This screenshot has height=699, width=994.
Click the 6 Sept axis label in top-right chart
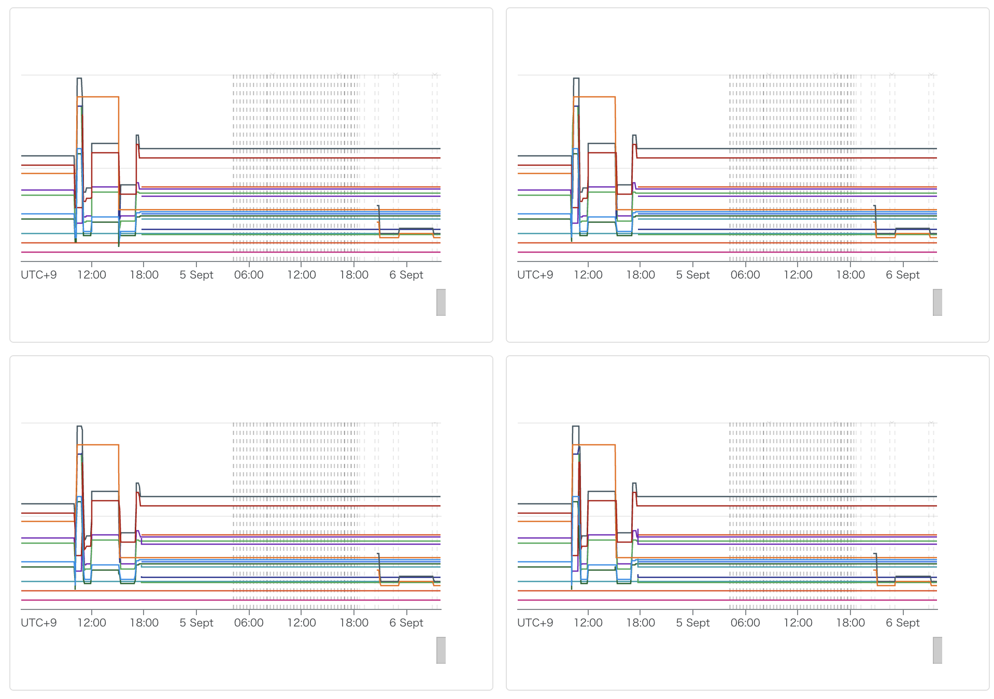[x=903, y=275]
